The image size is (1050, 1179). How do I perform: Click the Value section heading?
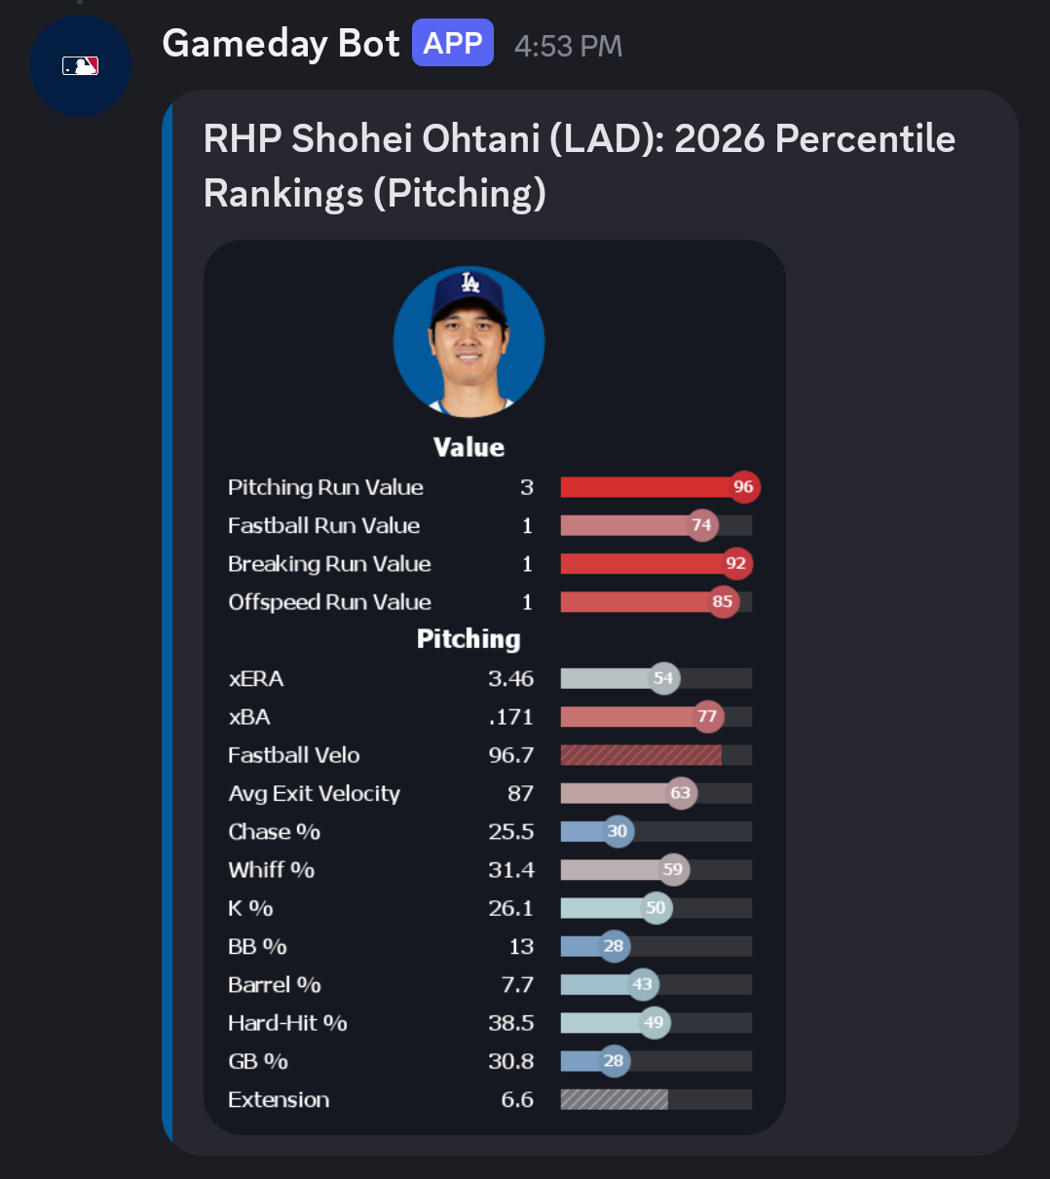click(x=469, y=447)
